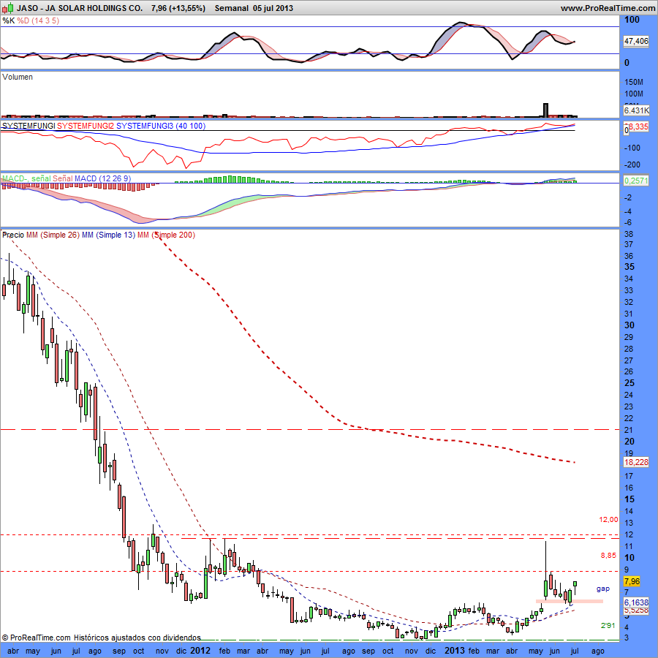Image resolution: width=658 pixels, height=658 pixels.
Task: Click the 0,2571 MACD value tag
Action: coord(636,181)
